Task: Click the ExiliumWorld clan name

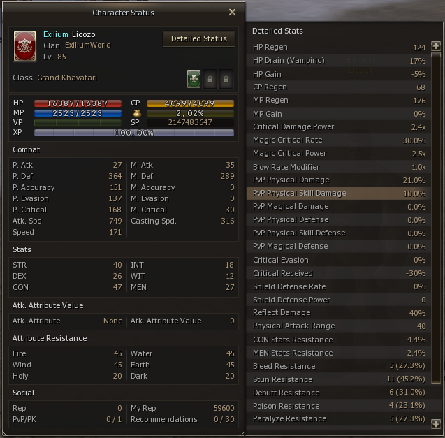Action: (88, 45)
